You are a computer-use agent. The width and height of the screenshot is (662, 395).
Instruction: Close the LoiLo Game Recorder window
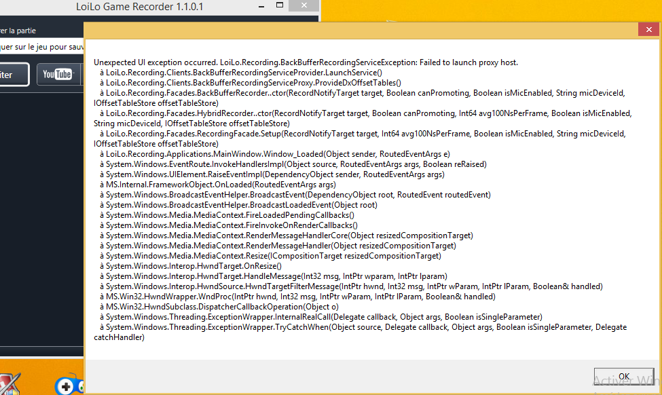point(304,5)
